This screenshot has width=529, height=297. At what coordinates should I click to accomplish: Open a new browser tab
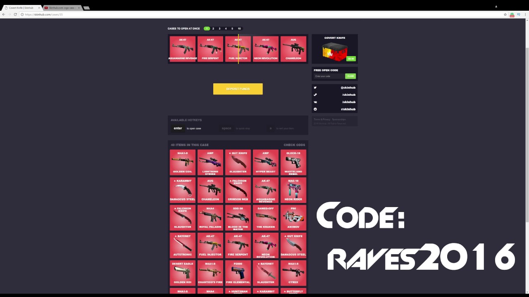click(86, 8)
